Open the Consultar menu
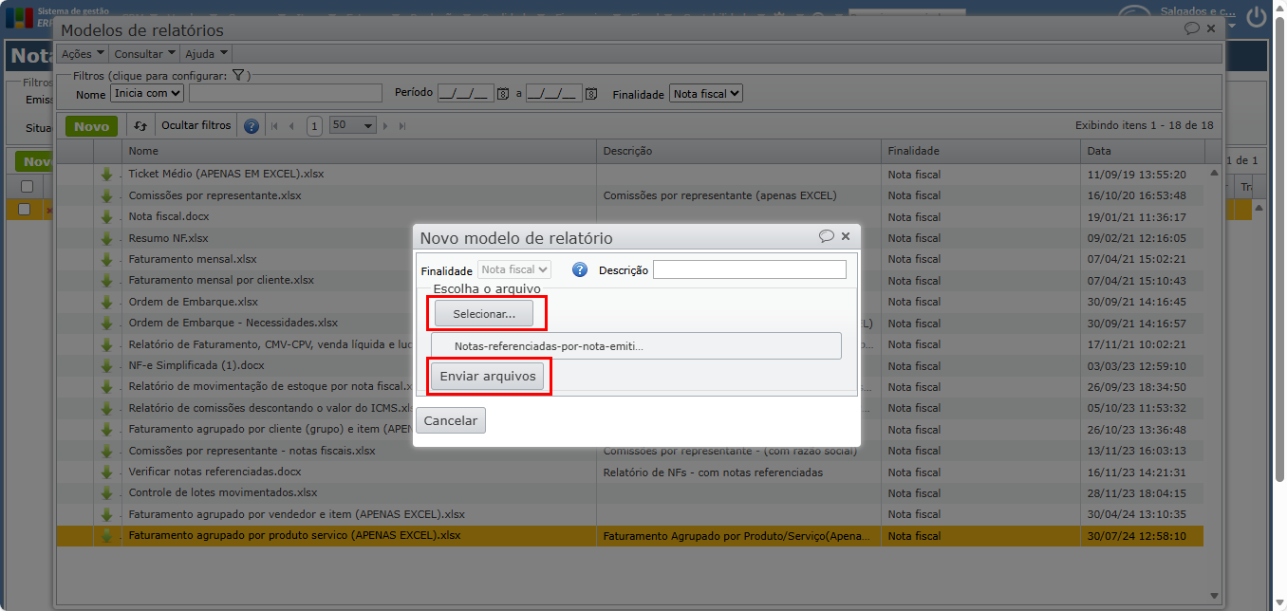The width and height of the screenshot is (1287, 611). pyautogui.click(x=144, y=54)
